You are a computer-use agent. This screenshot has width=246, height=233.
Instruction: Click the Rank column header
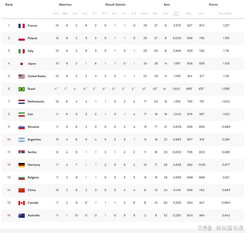click(x=9, y=5)
